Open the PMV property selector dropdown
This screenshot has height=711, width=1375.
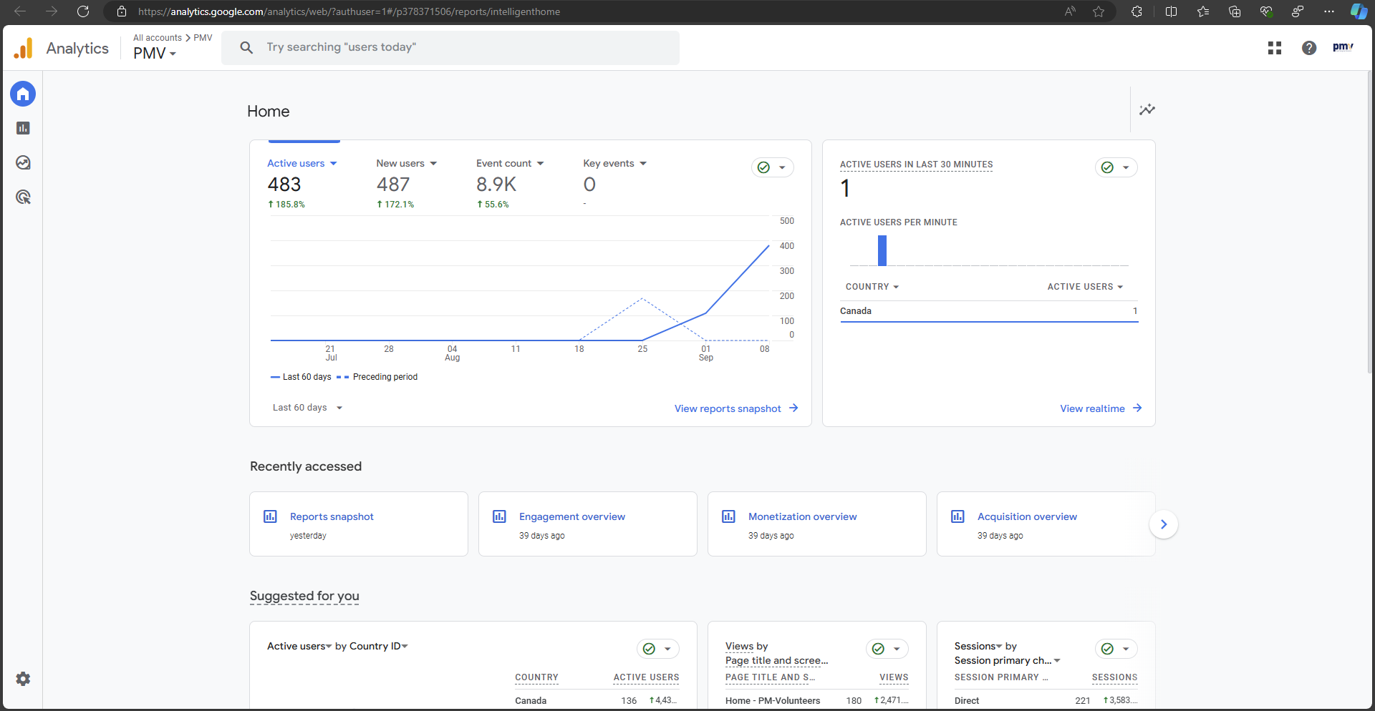[155, 54]
